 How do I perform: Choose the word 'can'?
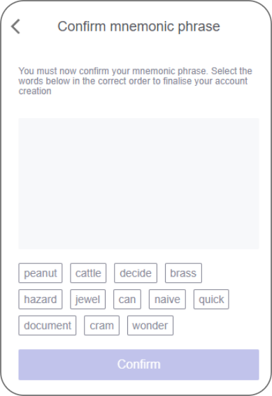[127, 300]
